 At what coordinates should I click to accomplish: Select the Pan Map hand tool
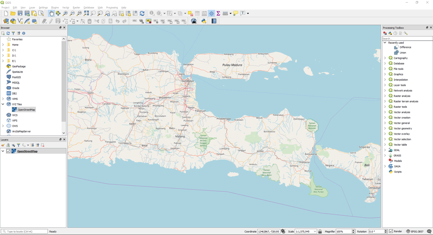pyautogui.click(x=51, y=13)
